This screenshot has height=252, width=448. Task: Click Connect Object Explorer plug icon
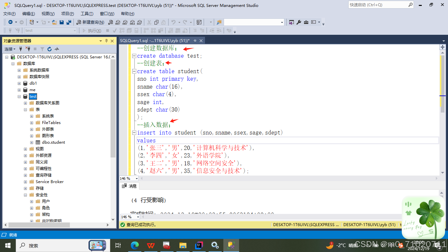[x=21, y=49]
